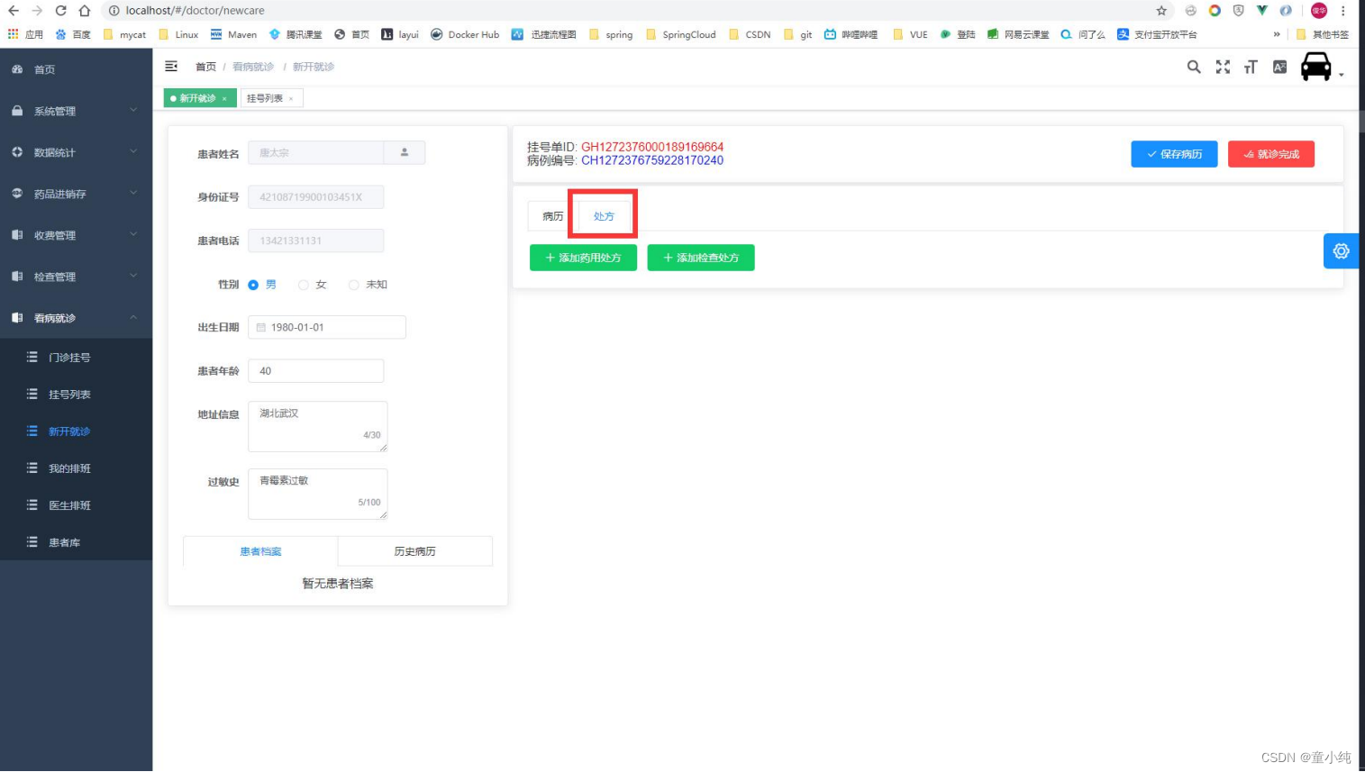Open the browser home button

[84, 11]
